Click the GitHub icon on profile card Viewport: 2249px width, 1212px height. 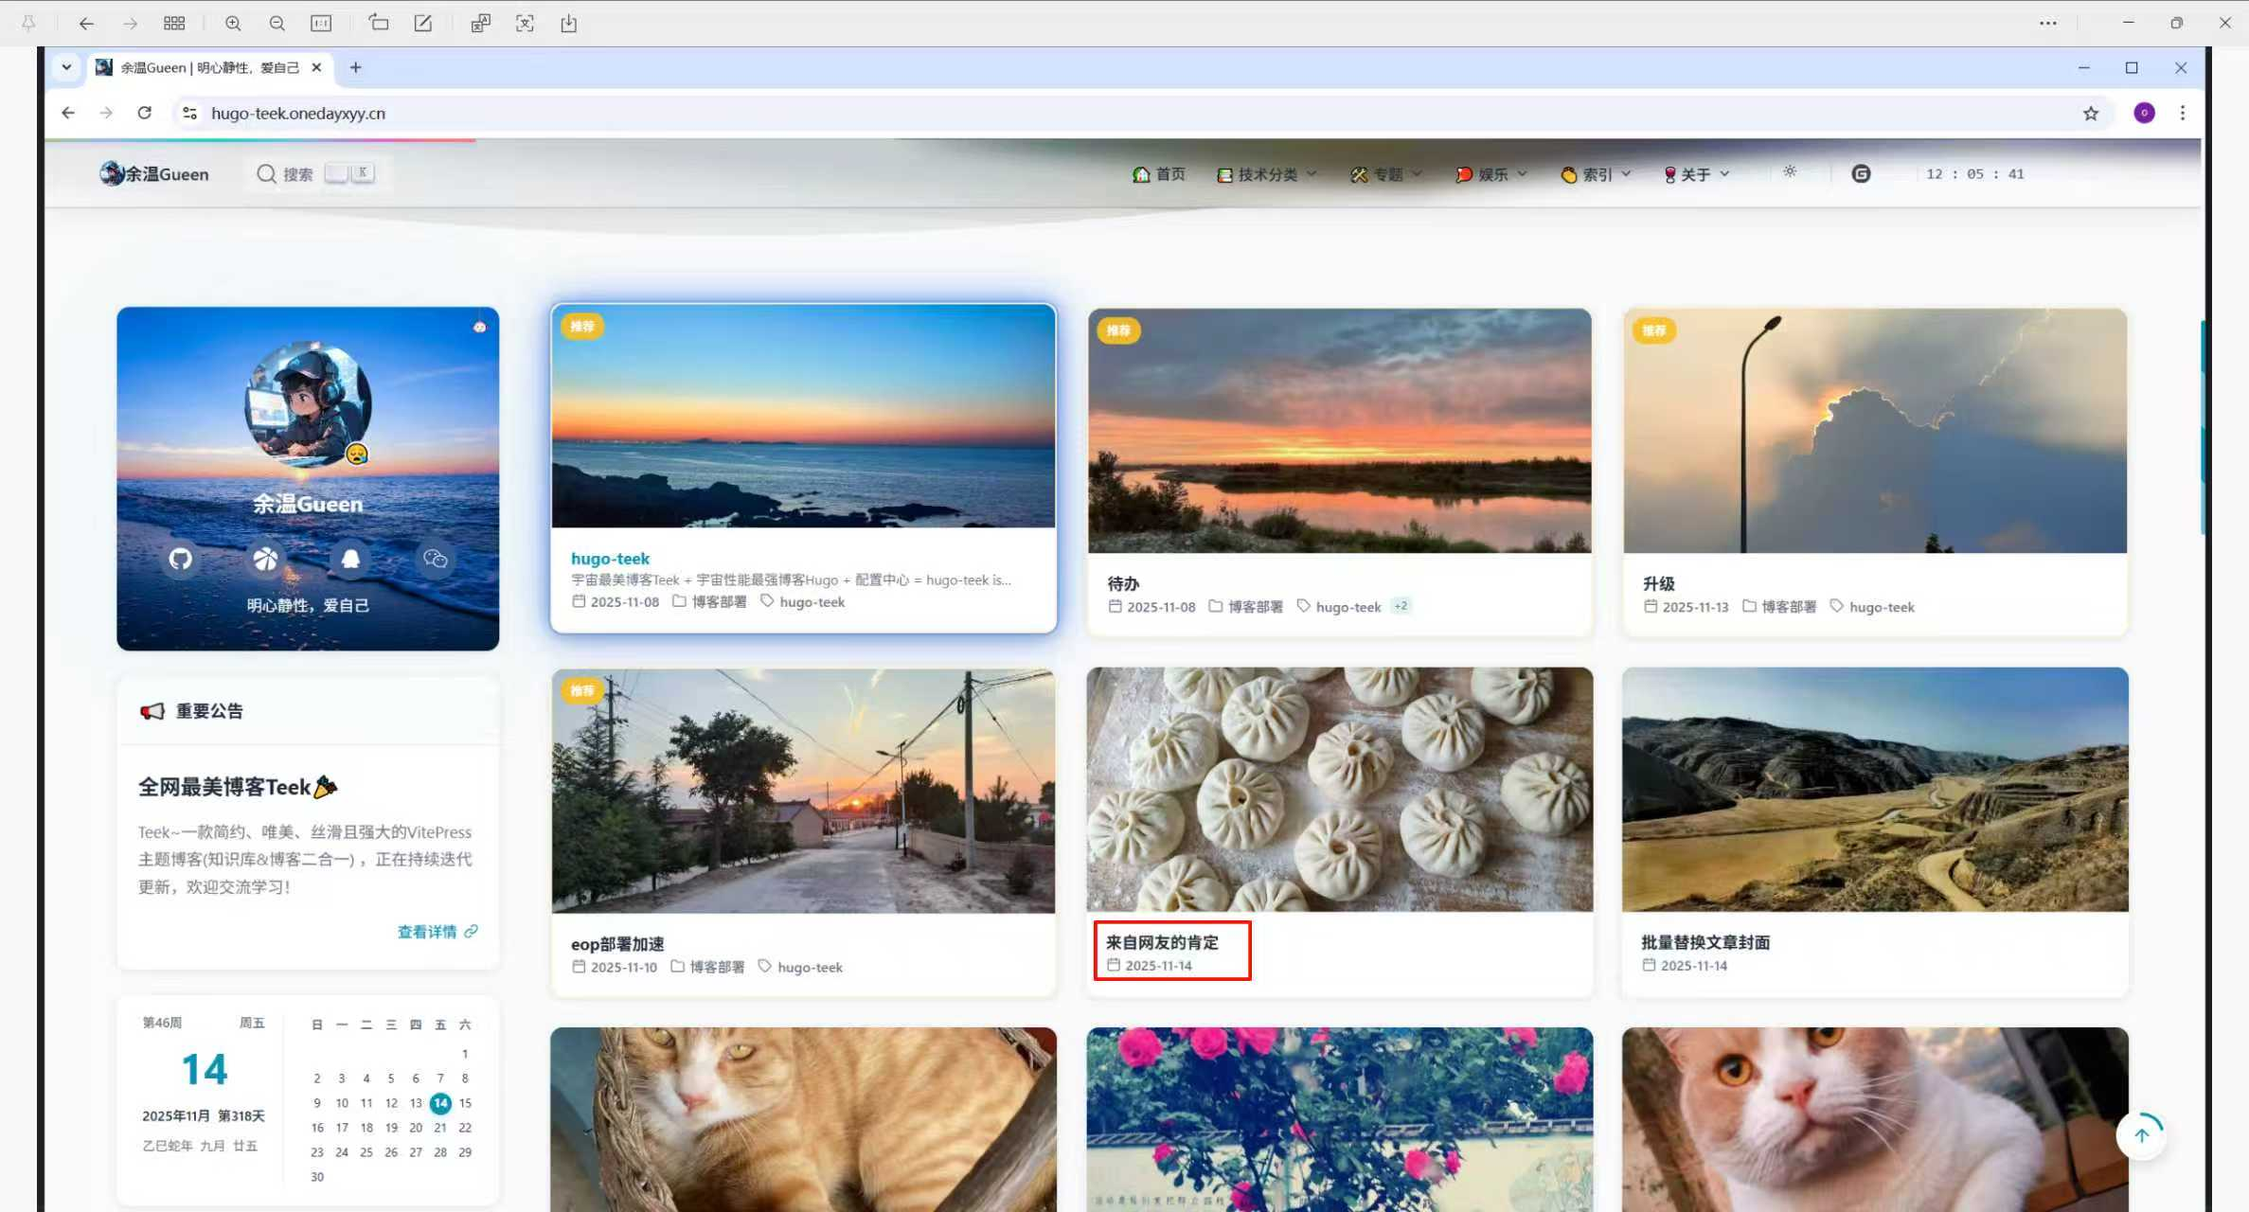(180, 559)
